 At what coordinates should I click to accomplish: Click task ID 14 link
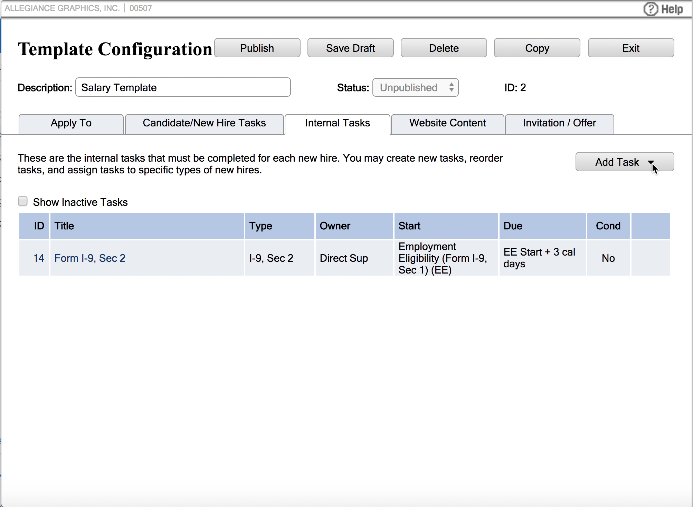(x=38, y=258)
